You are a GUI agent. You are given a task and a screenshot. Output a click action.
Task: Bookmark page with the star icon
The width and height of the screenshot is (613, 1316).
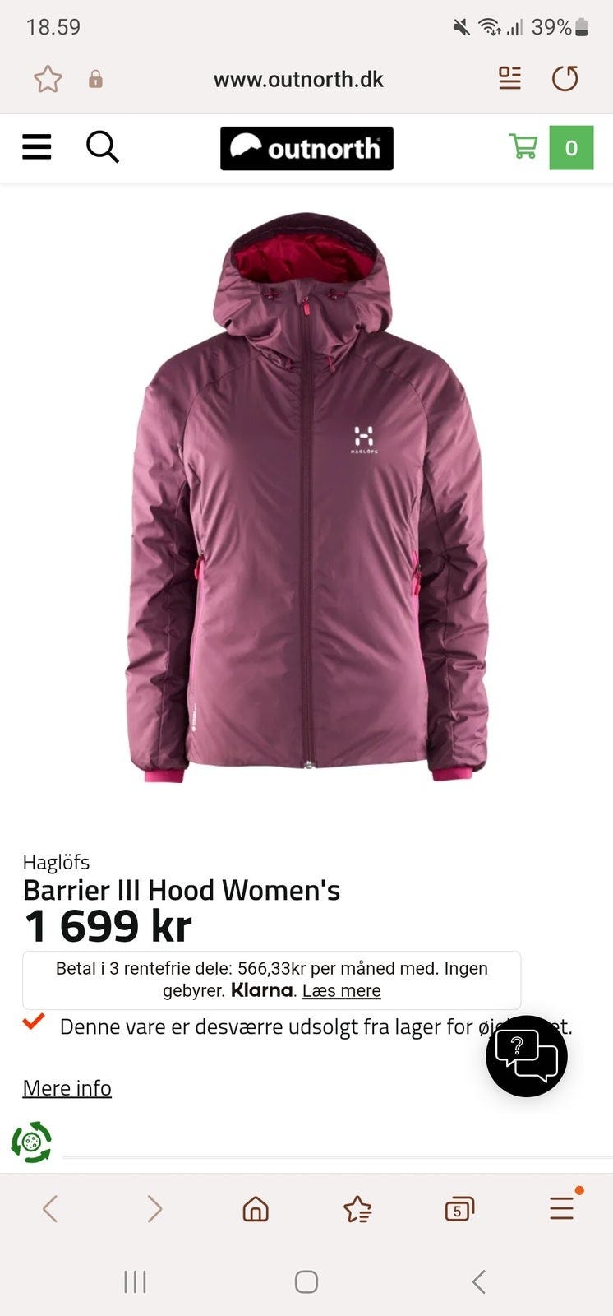click(x=48, y=79)
